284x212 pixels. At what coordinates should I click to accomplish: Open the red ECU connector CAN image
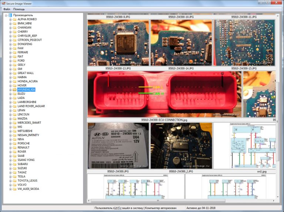164,94
